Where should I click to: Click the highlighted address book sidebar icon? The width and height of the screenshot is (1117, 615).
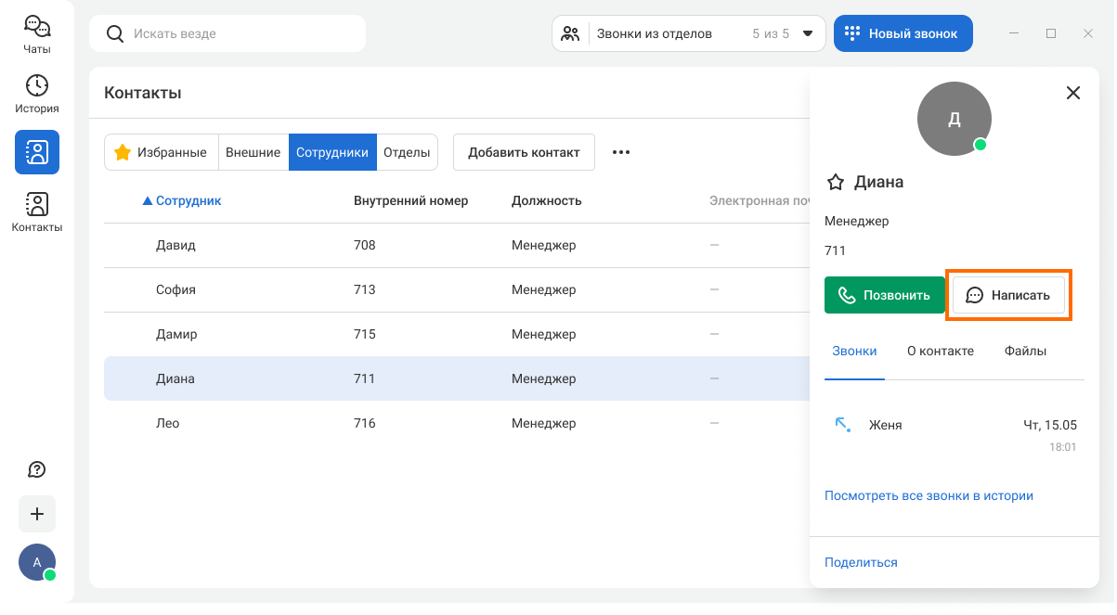[x=37, y=152]
